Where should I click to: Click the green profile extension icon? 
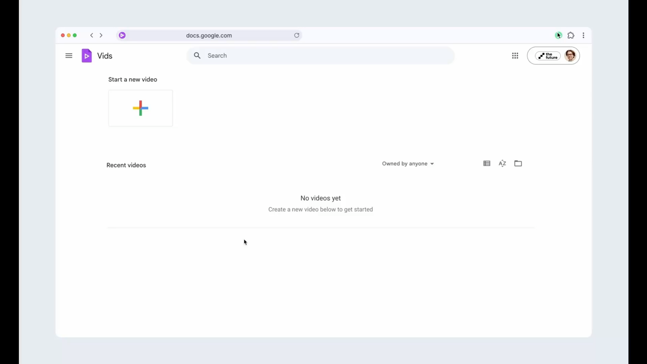[x=558, y=35]
